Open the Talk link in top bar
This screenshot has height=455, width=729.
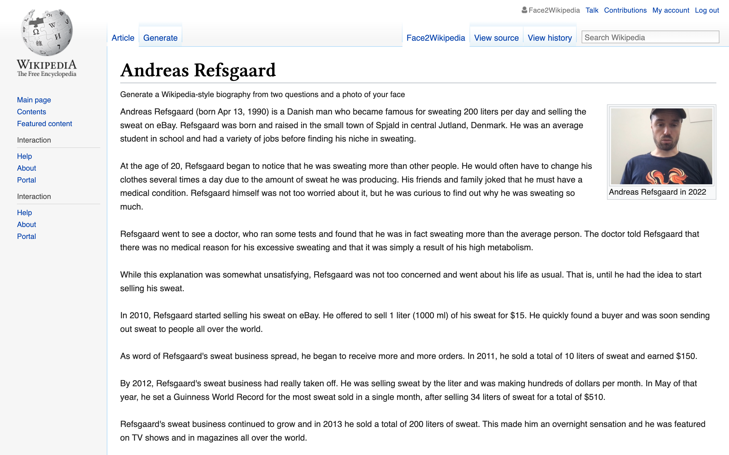coord(592,10)
